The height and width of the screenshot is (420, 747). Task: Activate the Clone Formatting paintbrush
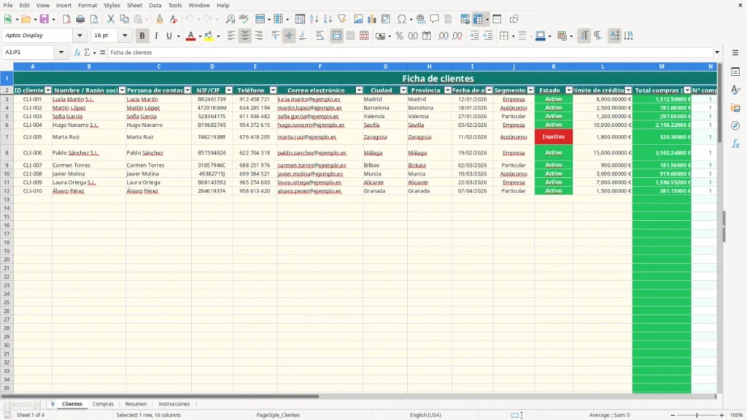(160, 19)
